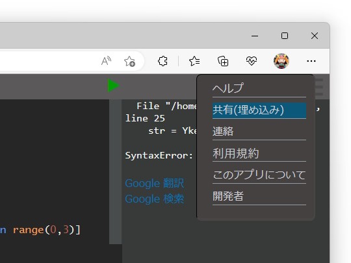Select このアプリについて in the menu
The height and width of the screenshot is (263, 351).
tap(259, 175)
